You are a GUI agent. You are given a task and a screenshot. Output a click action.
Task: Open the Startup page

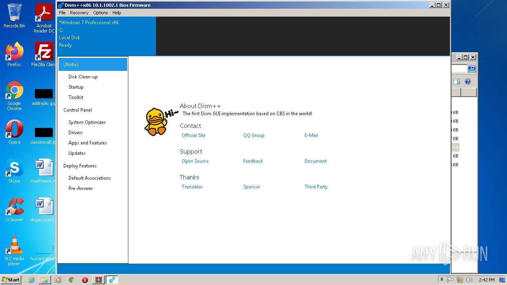point(76,87)
